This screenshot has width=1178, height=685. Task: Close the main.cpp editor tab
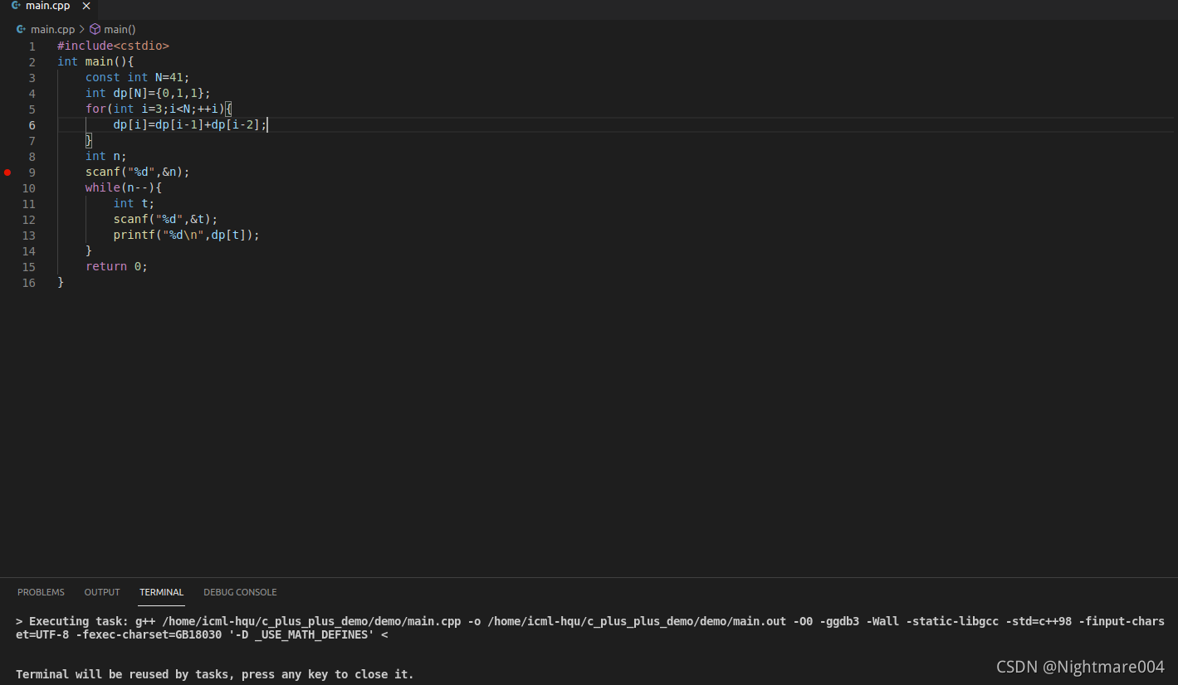(86, 6)
